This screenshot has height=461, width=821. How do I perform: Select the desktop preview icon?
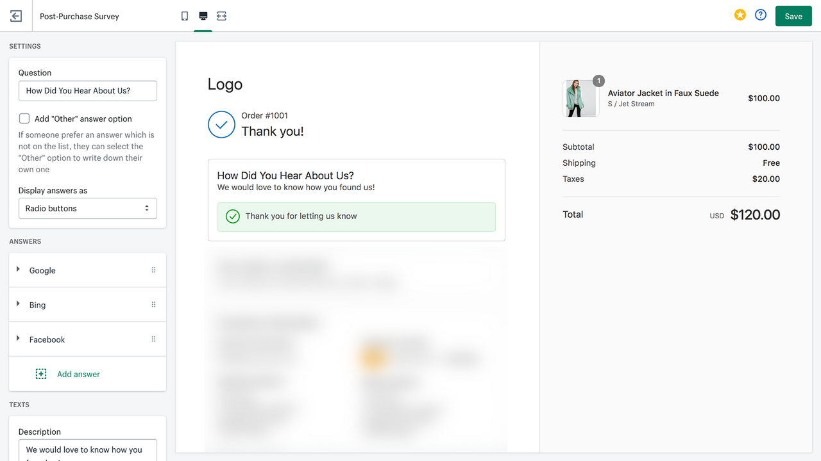pos(203,16)
